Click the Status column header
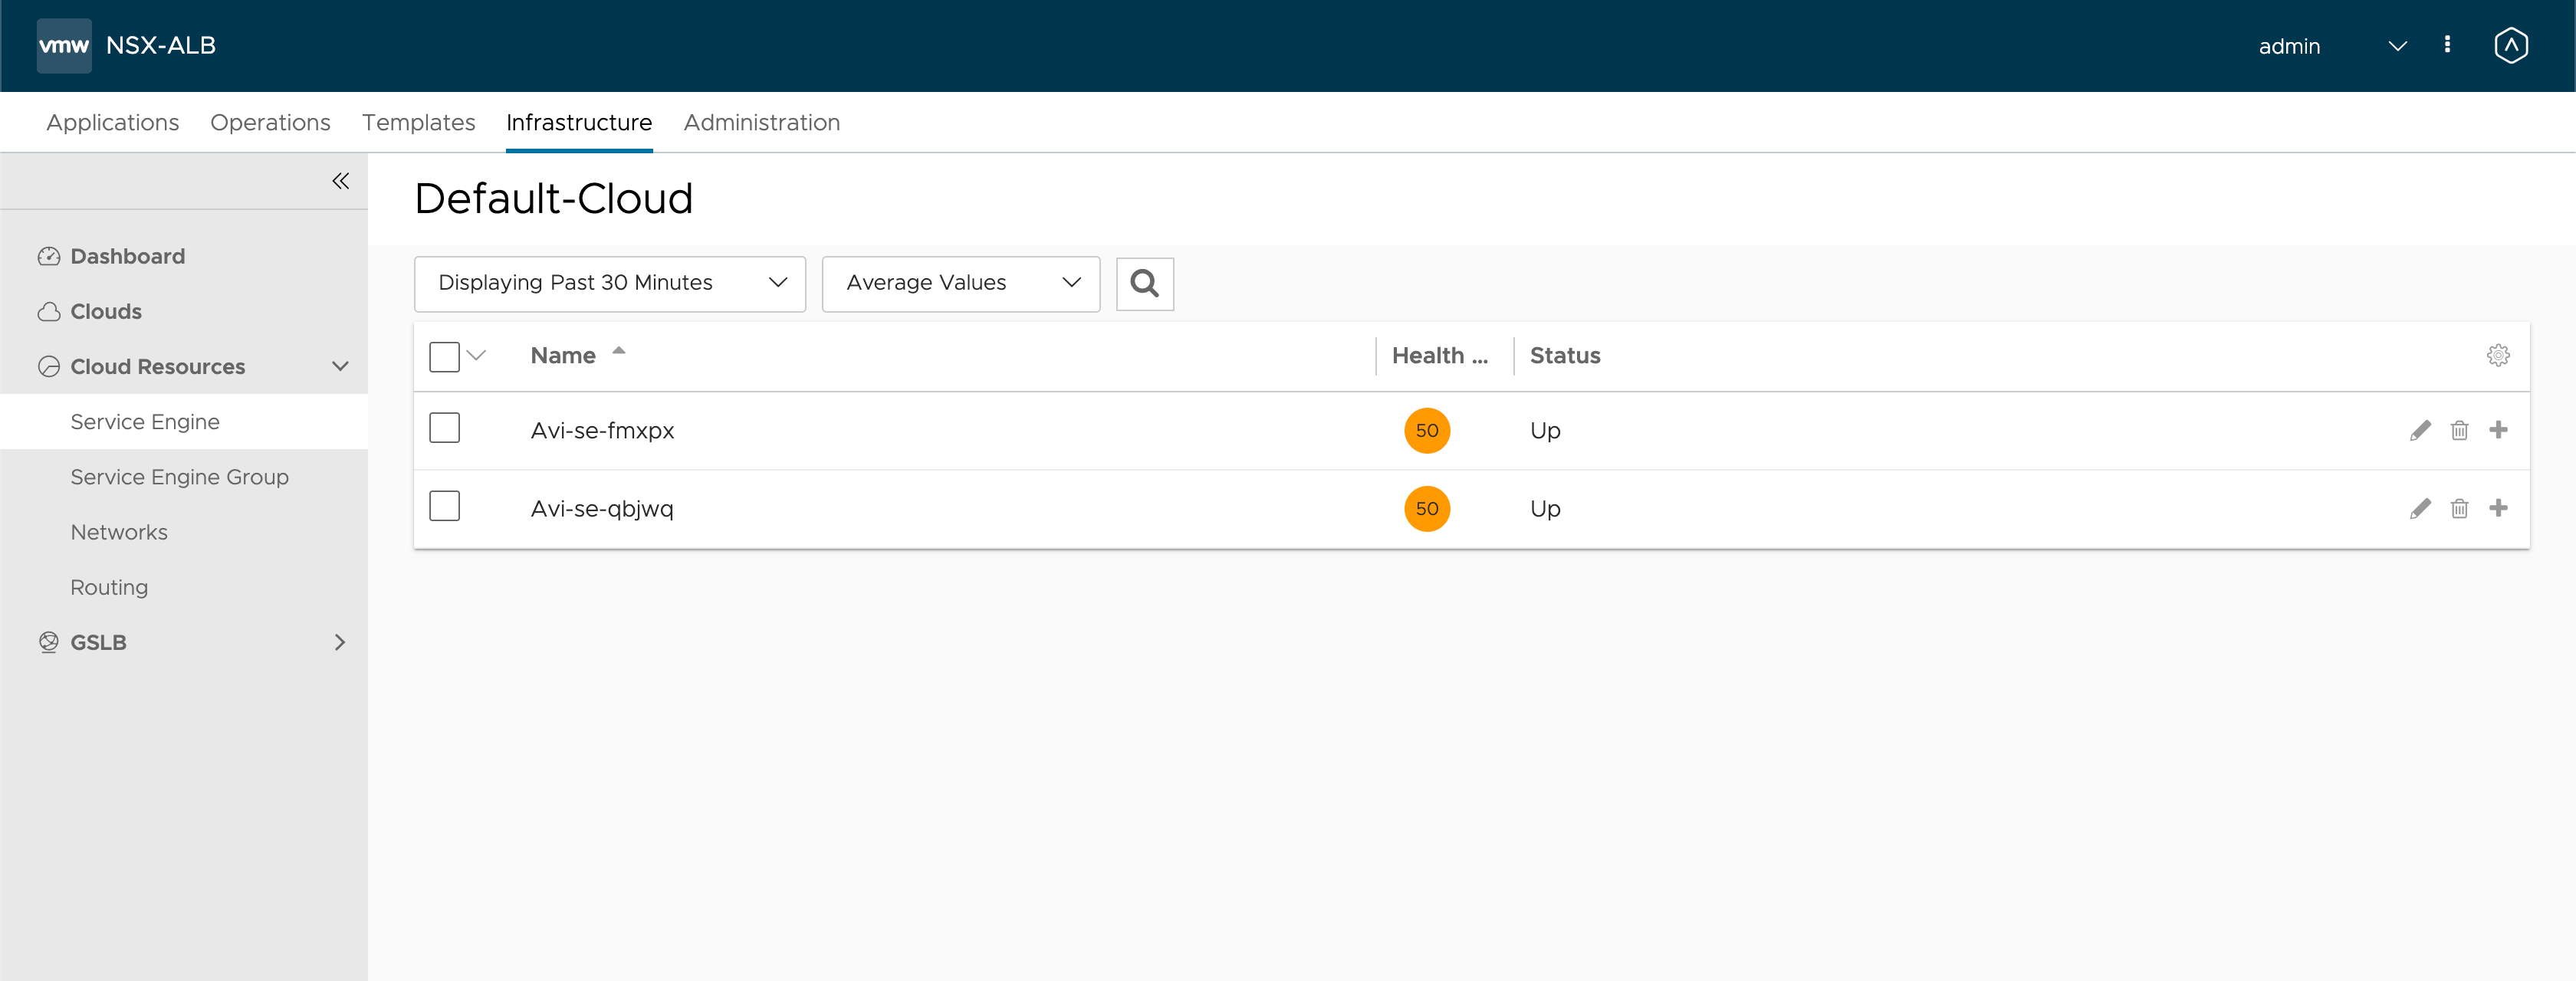The height and width of the screenshot is (981, 2576). [1565, 355]
